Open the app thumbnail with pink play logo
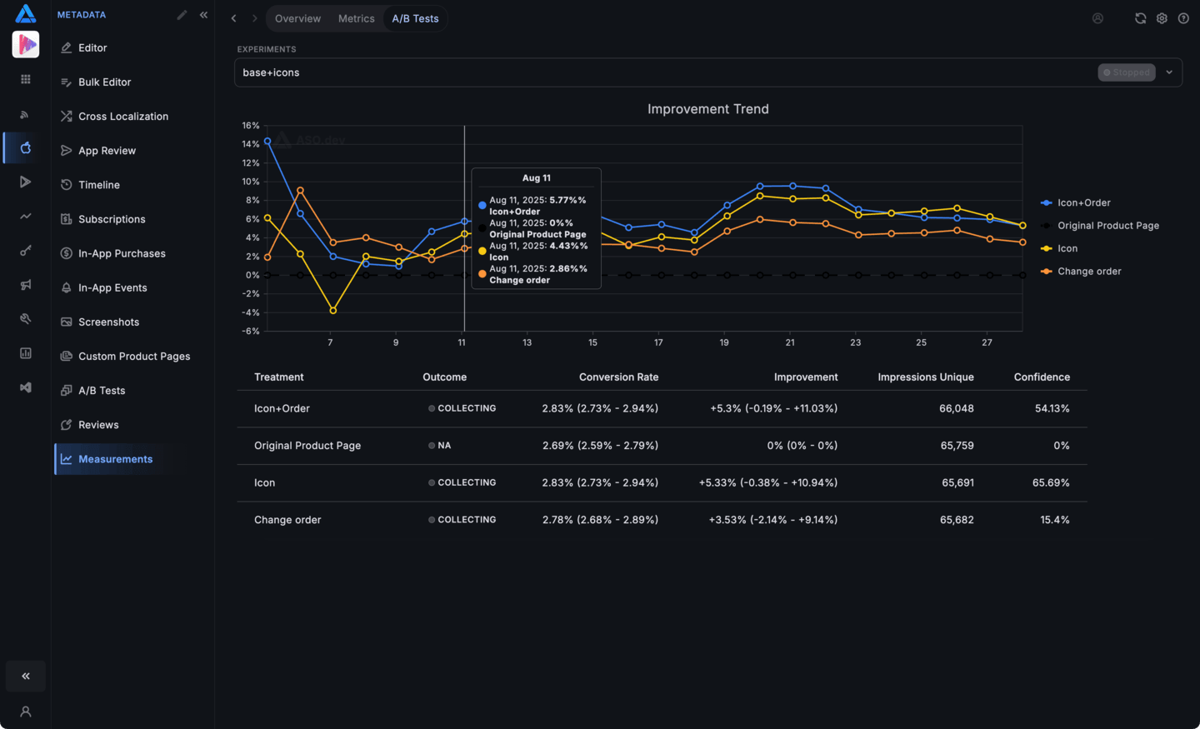Viewport: 1200px width, 729px height. 26,44
